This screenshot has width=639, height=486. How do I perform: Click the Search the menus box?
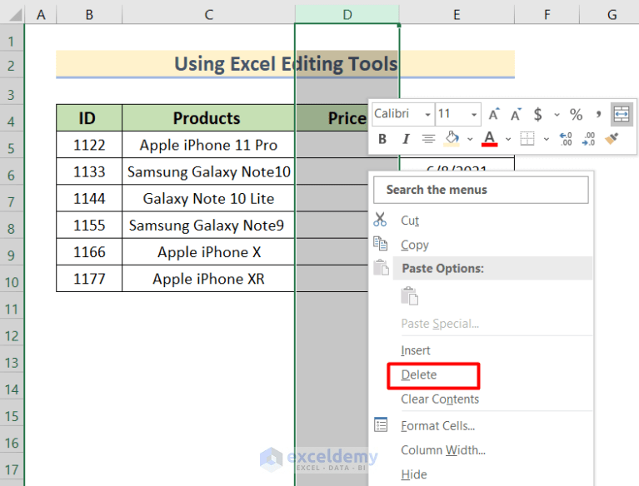[481, 190]
